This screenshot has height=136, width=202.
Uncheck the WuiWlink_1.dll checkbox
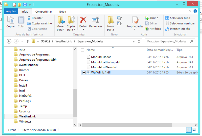click(84, 73)
